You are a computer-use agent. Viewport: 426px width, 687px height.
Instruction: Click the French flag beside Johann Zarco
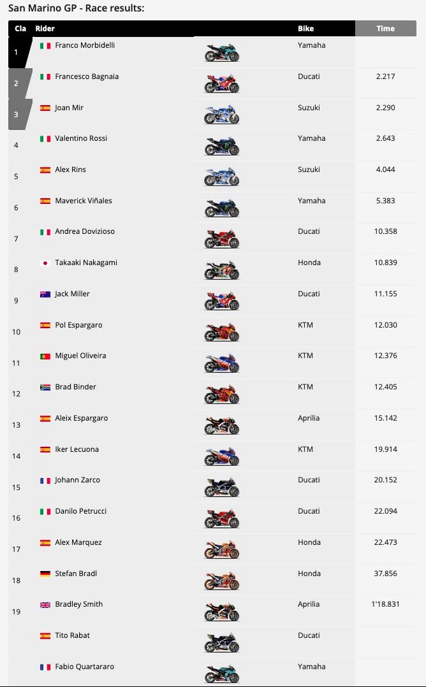pos(45,481)
